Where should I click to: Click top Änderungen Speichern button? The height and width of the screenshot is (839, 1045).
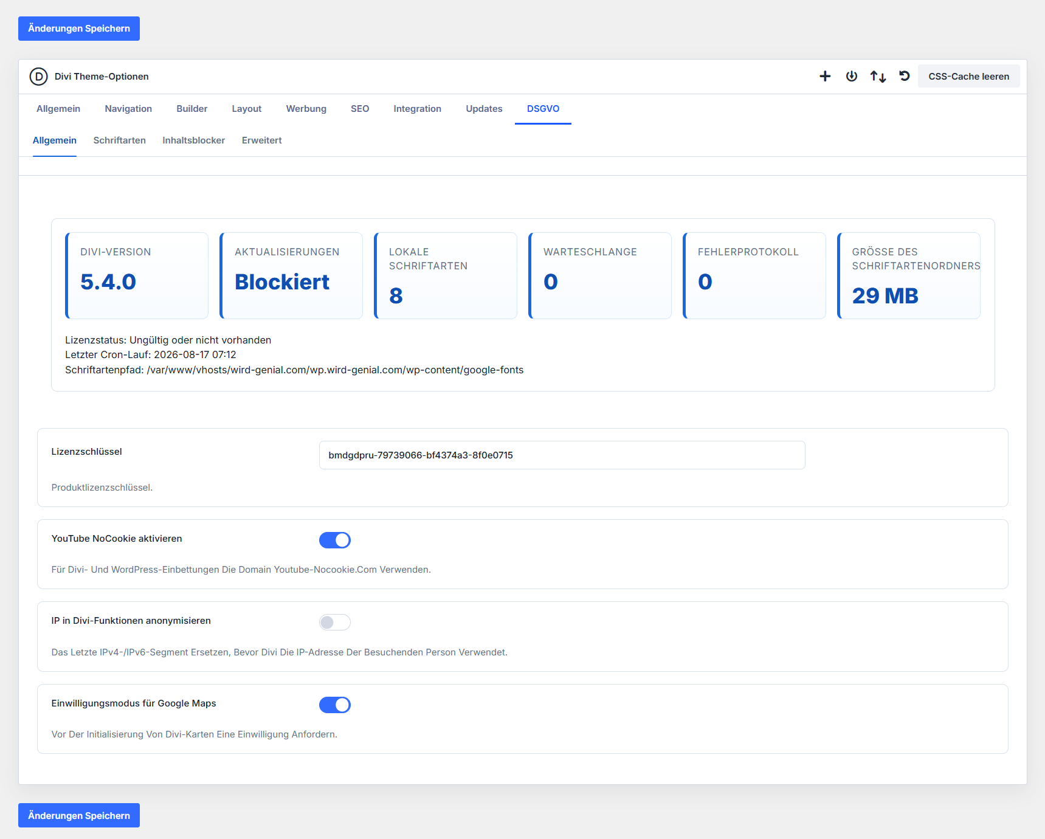(x=79, y=29)
